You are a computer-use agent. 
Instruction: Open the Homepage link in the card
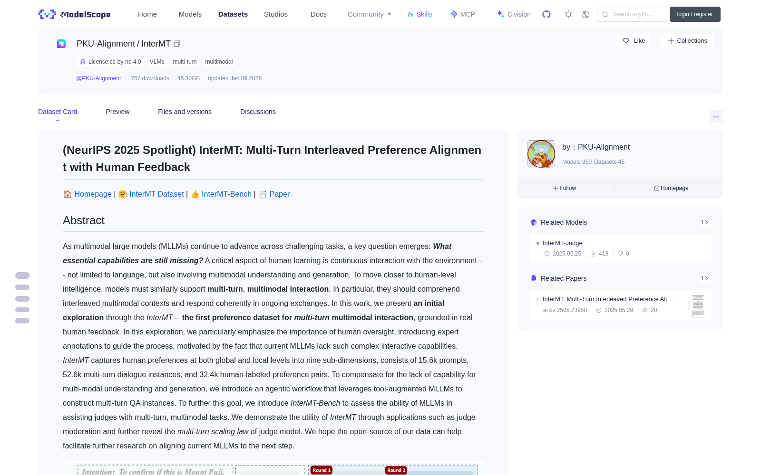[x=93, y=194]
